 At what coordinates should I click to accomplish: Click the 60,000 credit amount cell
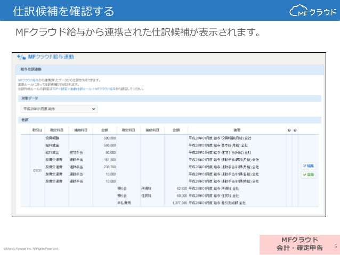[182, 195]
